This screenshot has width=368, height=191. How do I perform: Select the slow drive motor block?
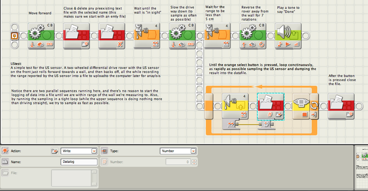182,36
